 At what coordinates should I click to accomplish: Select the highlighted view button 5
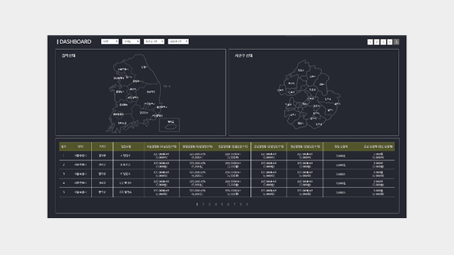[396, 42]
